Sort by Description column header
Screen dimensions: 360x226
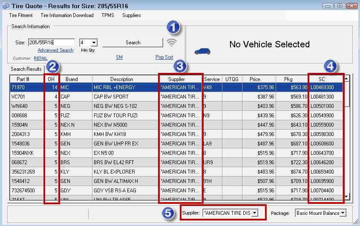[122, 79]
